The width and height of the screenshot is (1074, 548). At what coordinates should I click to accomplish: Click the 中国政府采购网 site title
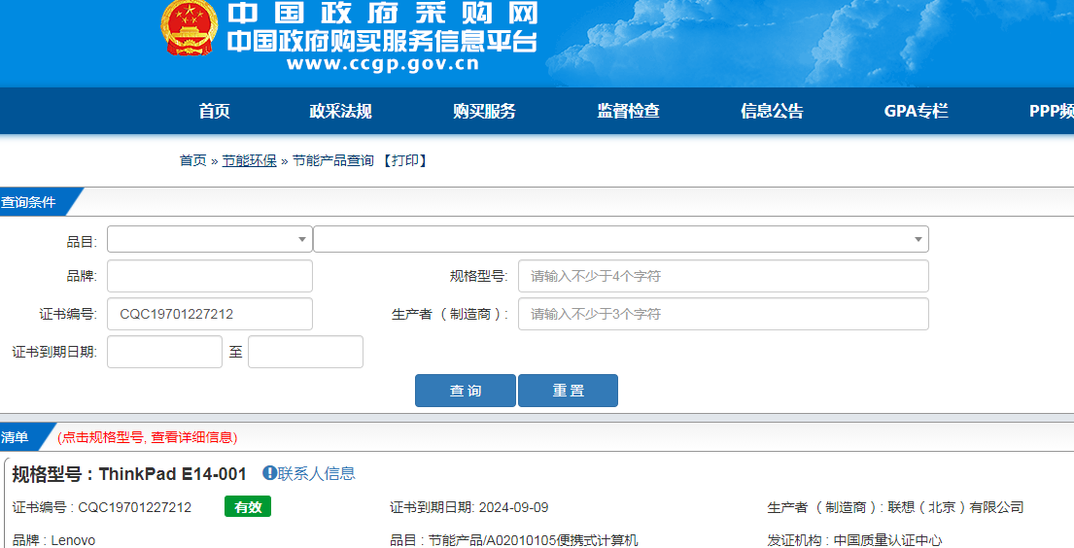point(383,14)
